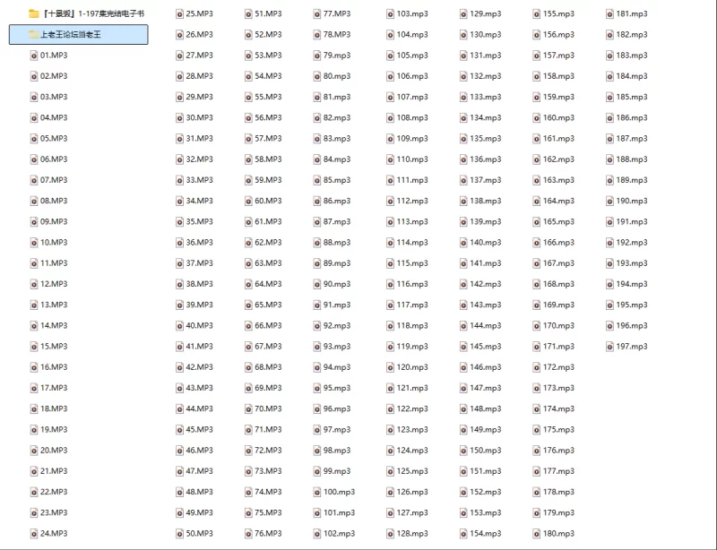Click the audio icon of 64.MP3
The width and height of the screenshot is (717, 550).
pyautogui.click(x=248, y=284)
